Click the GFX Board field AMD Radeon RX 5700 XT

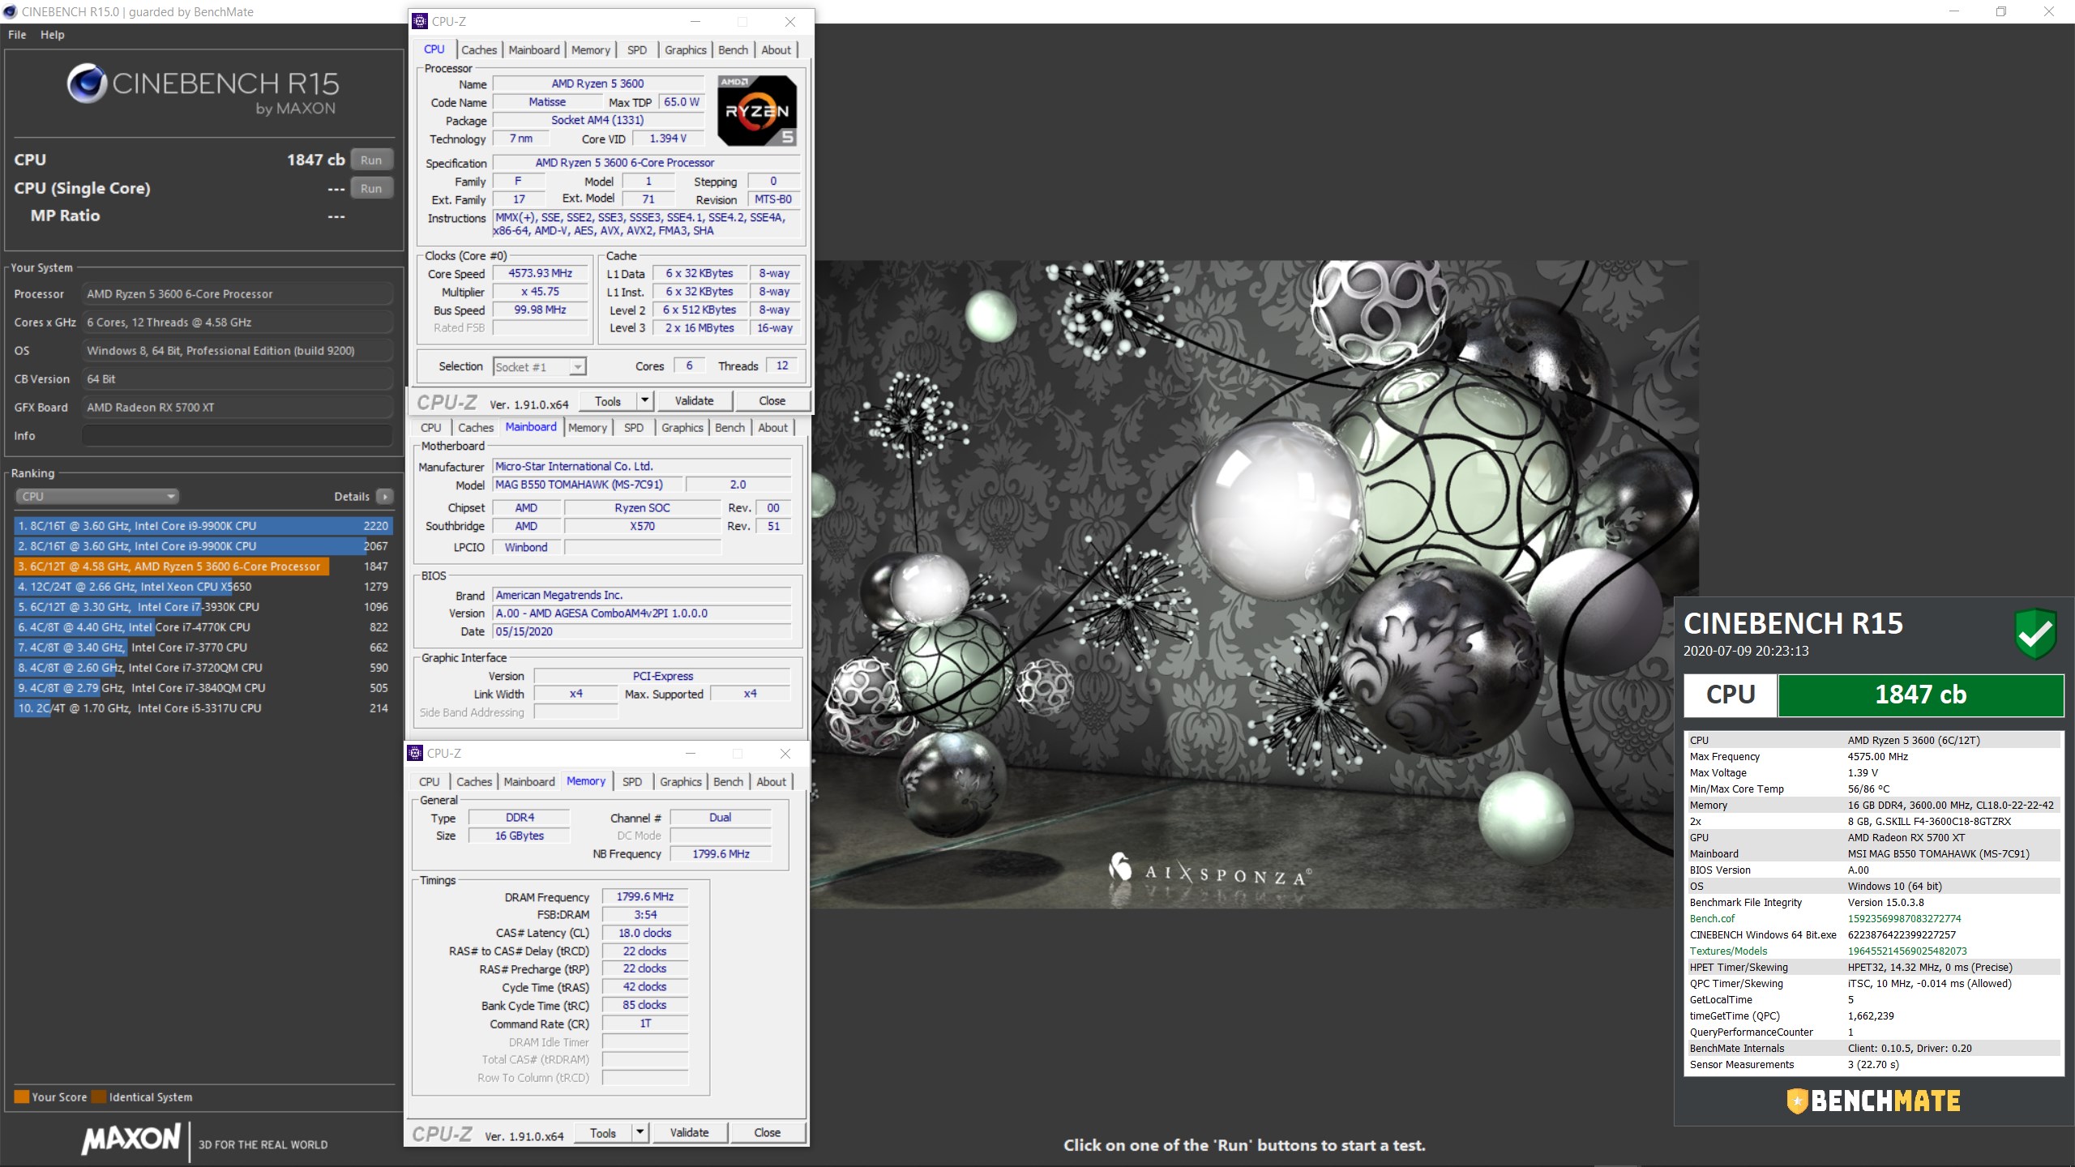click(x=237, y=408)
